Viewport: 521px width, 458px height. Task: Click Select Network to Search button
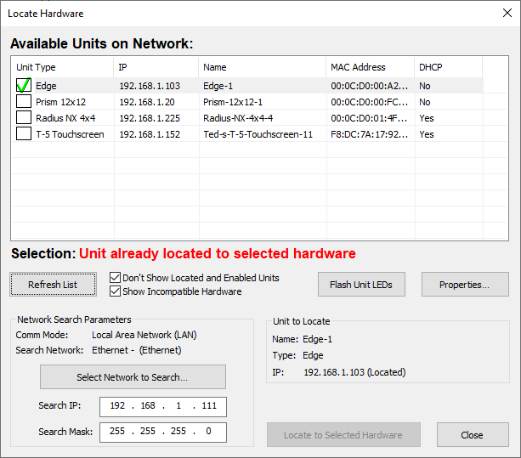click(133, 377)
